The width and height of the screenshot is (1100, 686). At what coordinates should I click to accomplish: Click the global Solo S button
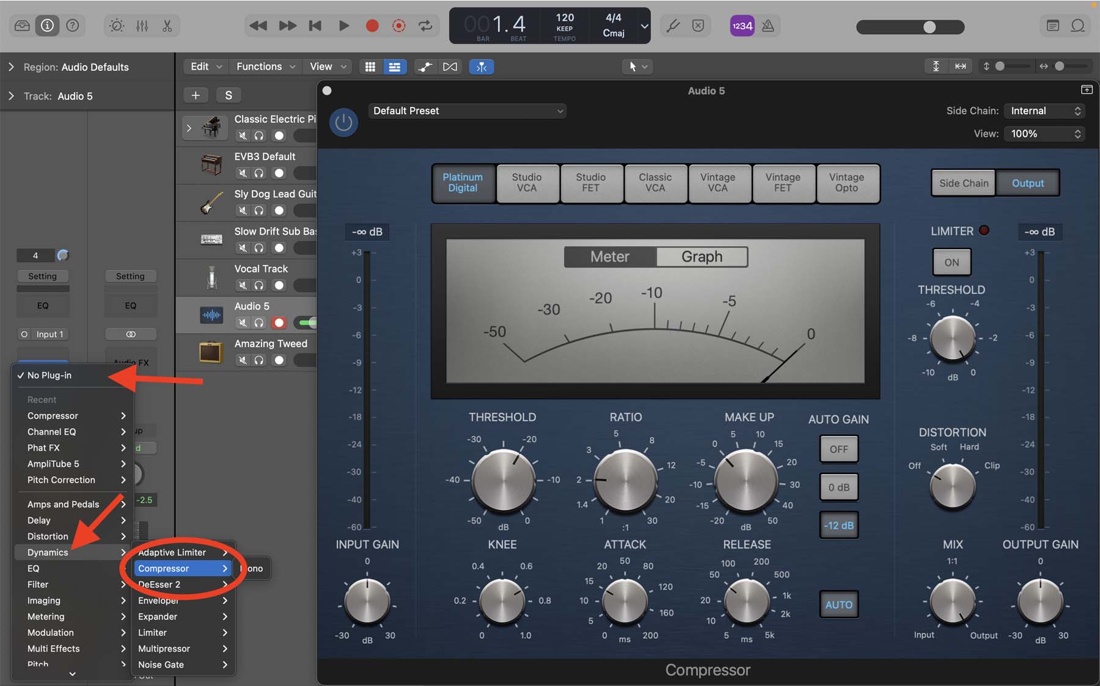[229, 95]
